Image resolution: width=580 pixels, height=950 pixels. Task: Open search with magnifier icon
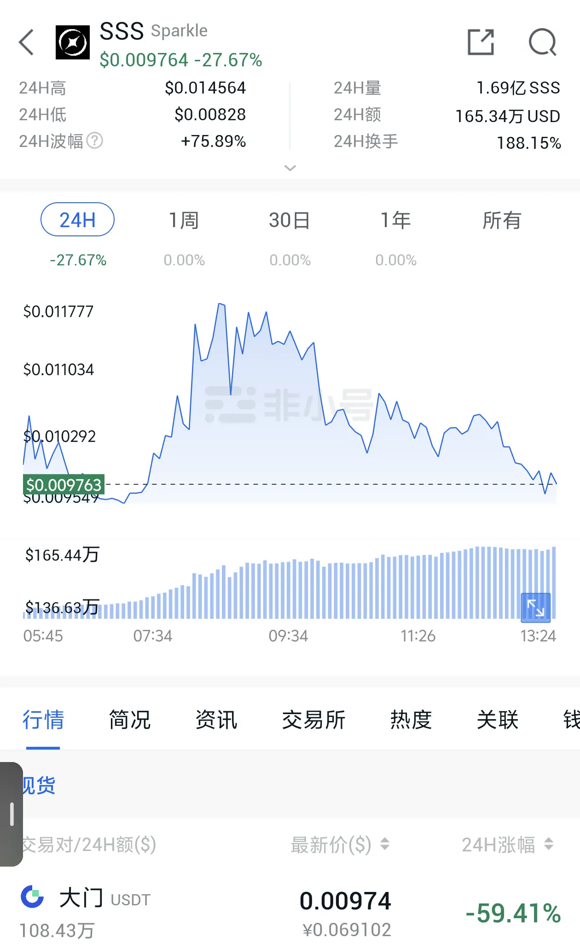pos(543,42)
